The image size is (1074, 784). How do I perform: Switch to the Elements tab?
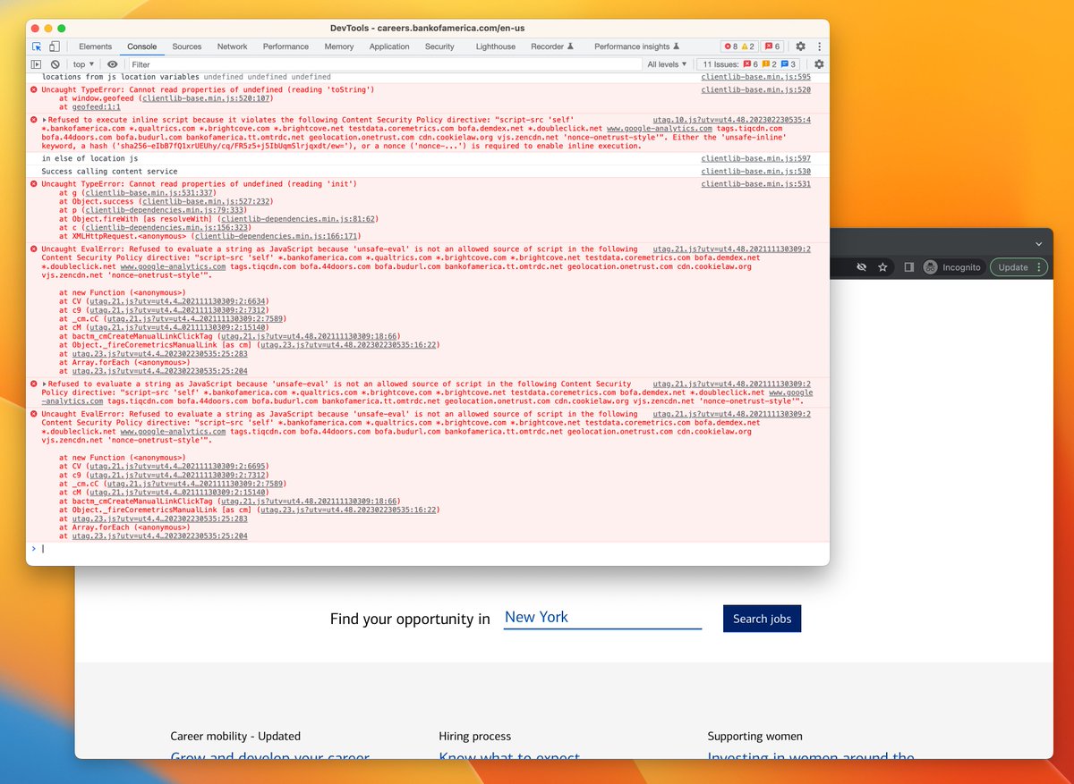coord(96,46)
